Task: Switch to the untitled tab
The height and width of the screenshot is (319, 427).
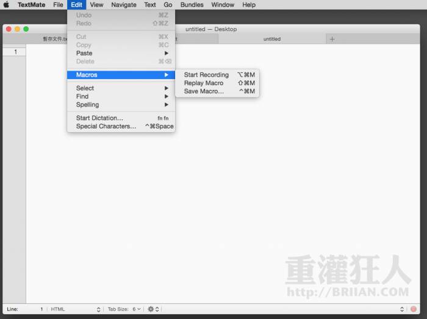Action: coord(272,39)
